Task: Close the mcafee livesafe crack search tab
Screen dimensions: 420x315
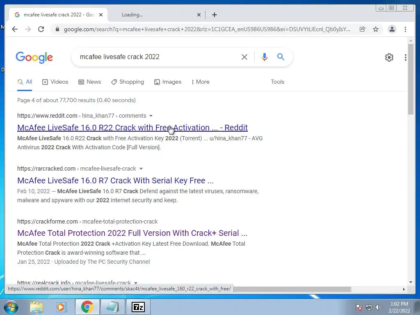Action: pos(101,15)
